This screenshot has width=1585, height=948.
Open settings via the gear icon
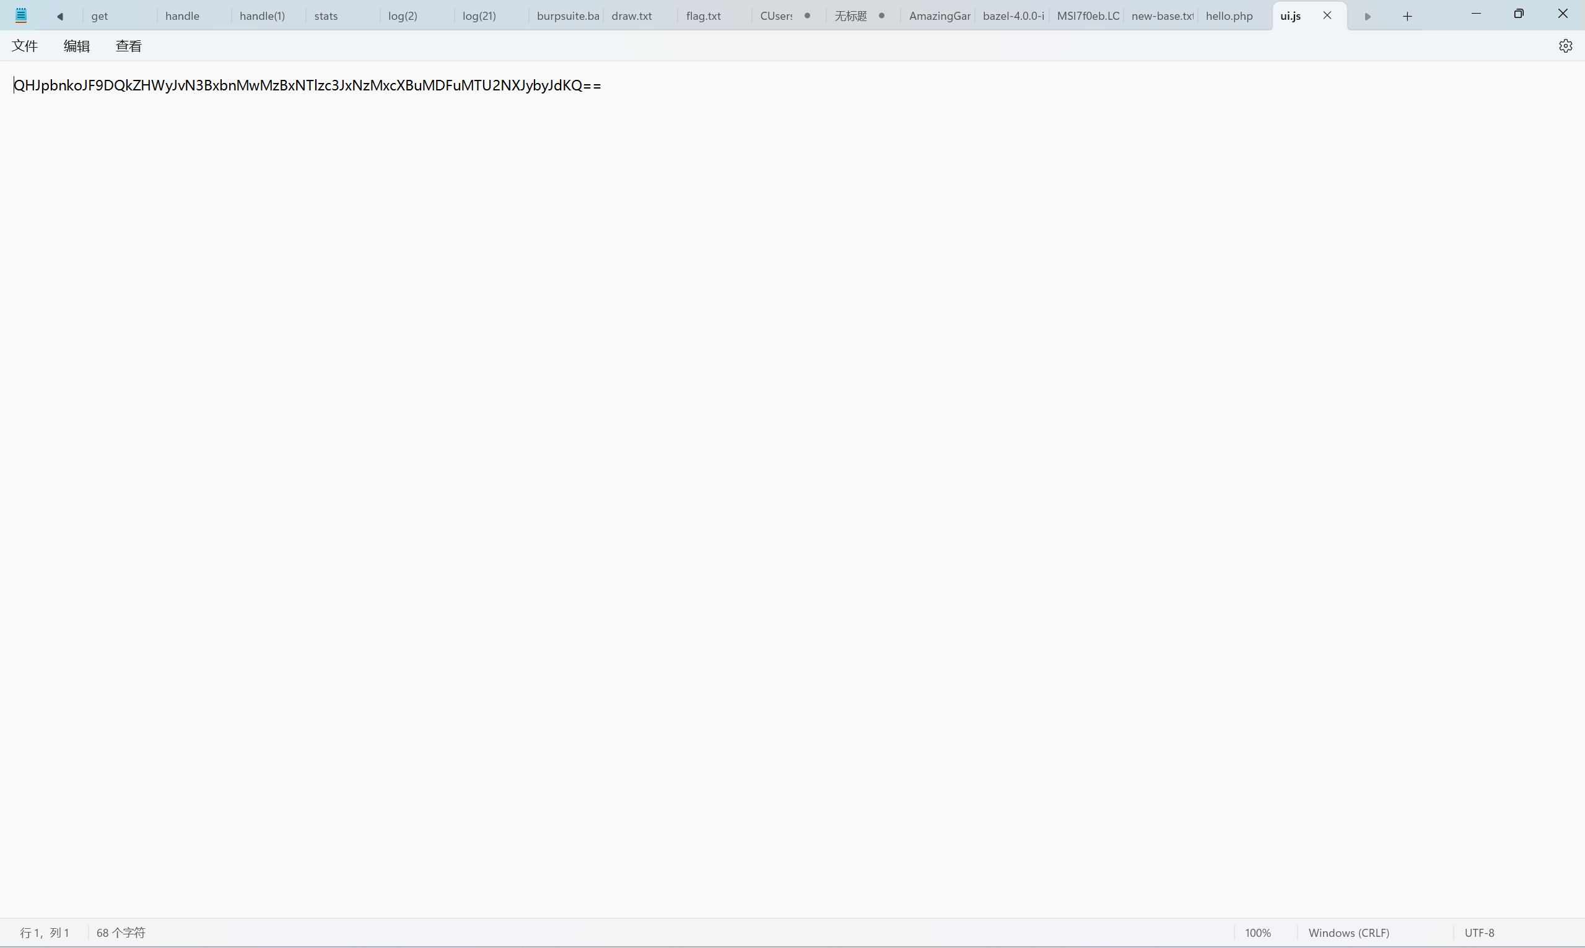(x=1565, y=46)
